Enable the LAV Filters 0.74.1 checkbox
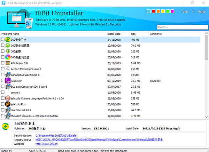Screen dimensions: 209x152 point(3,110)
